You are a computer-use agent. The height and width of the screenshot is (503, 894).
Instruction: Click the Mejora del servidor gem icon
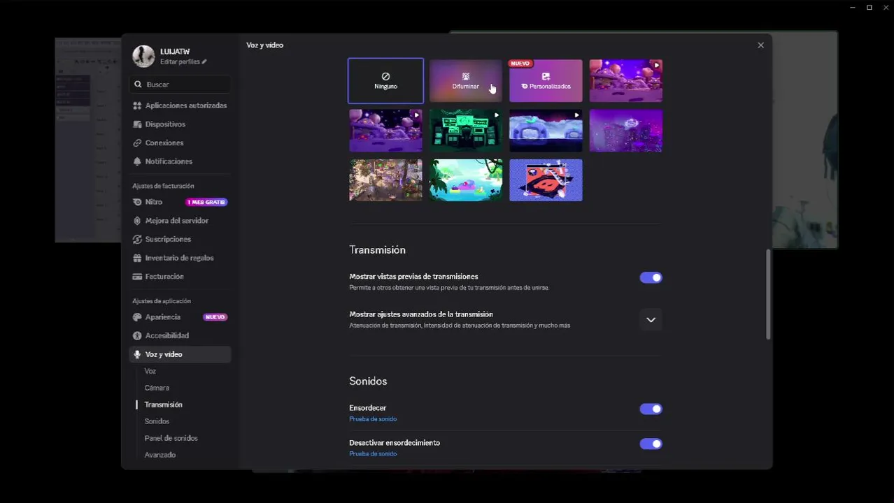[137, 221]
